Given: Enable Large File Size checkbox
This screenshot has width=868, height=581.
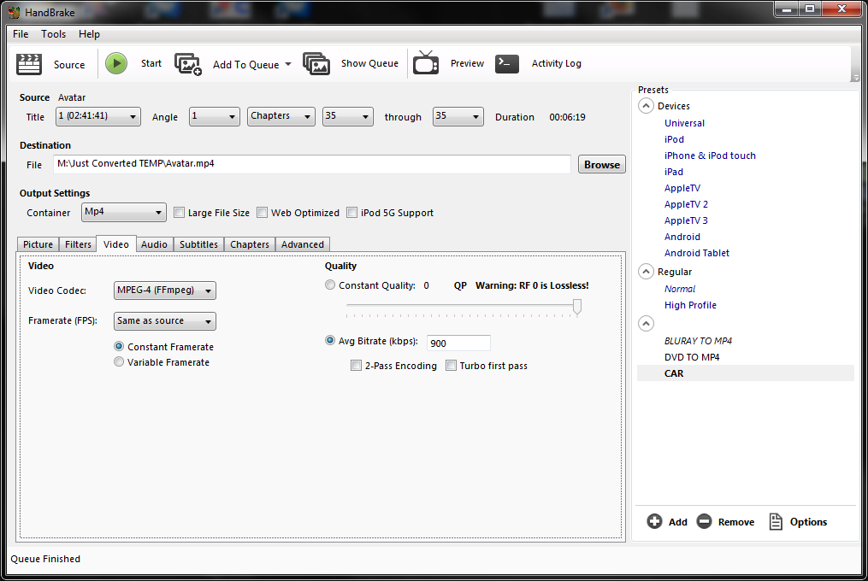Looking at the screenshot, I should (179, 213).
